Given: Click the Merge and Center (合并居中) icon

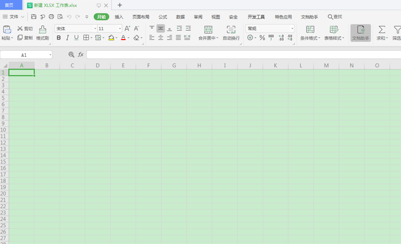Looking at the screenshot, I should (208, 30).
